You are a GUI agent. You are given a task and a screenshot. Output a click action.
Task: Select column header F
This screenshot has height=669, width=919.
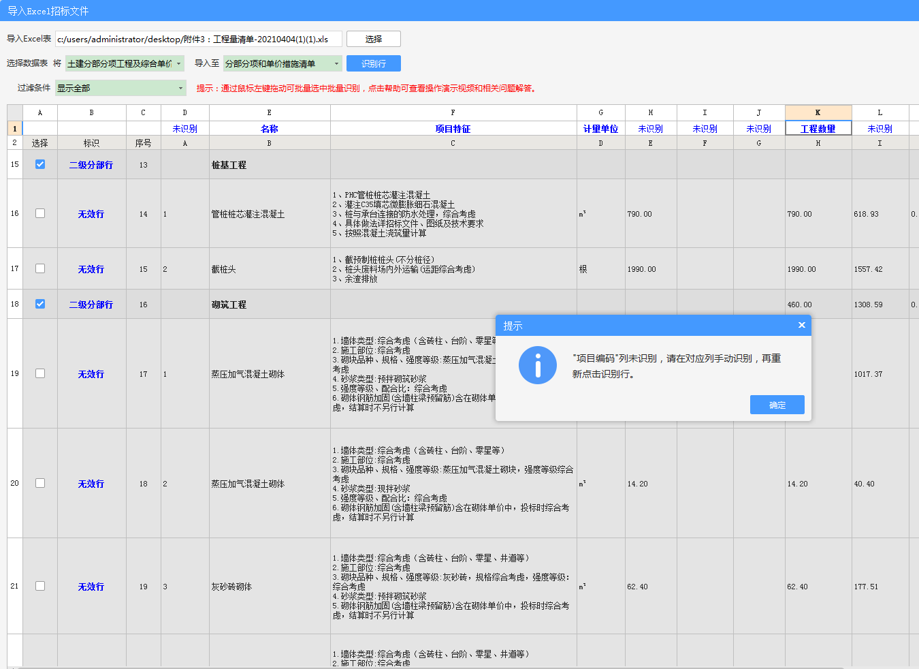click(x=453, y=112)
